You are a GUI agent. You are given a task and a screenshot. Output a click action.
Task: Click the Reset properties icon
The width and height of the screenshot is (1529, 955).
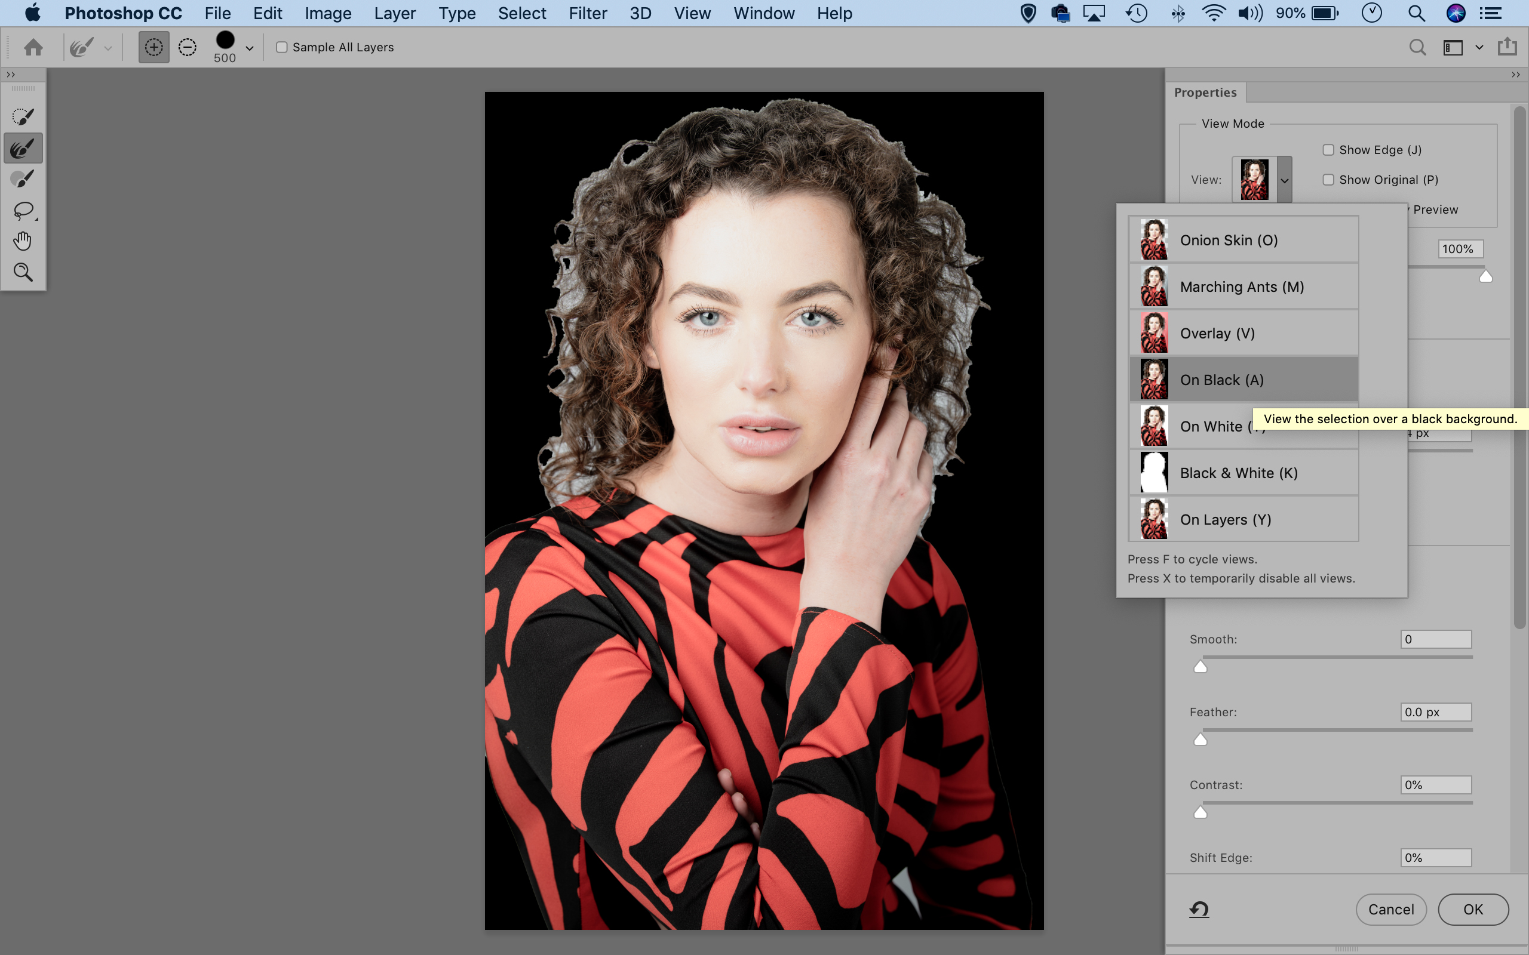(x=1200, y=908)
